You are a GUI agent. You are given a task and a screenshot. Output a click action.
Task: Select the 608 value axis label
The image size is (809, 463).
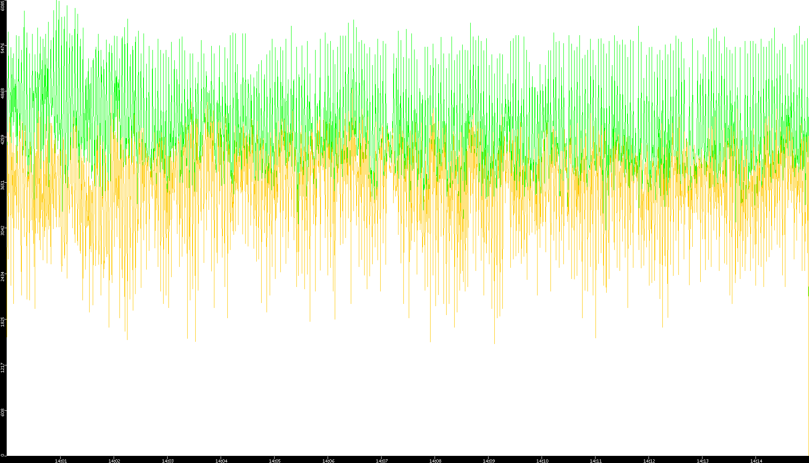coord(3,412)
